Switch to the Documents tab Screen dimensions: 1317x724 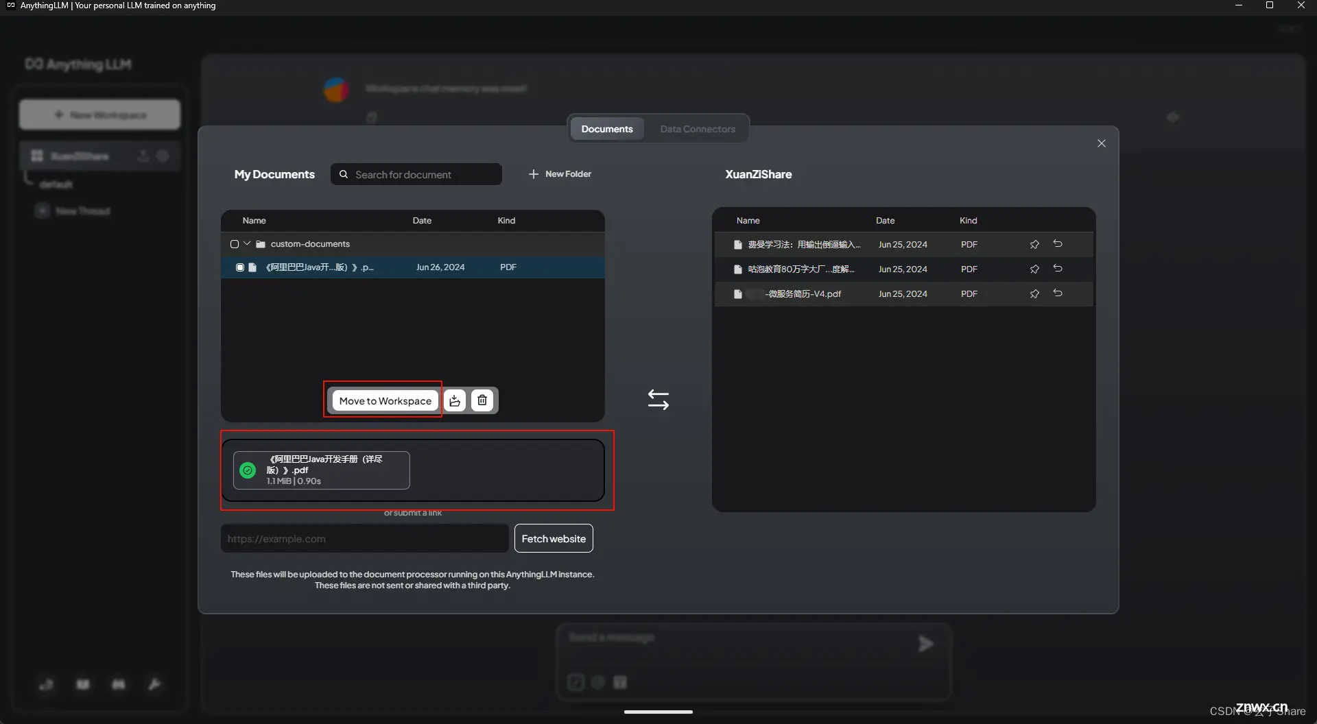(x=607, y=129)
